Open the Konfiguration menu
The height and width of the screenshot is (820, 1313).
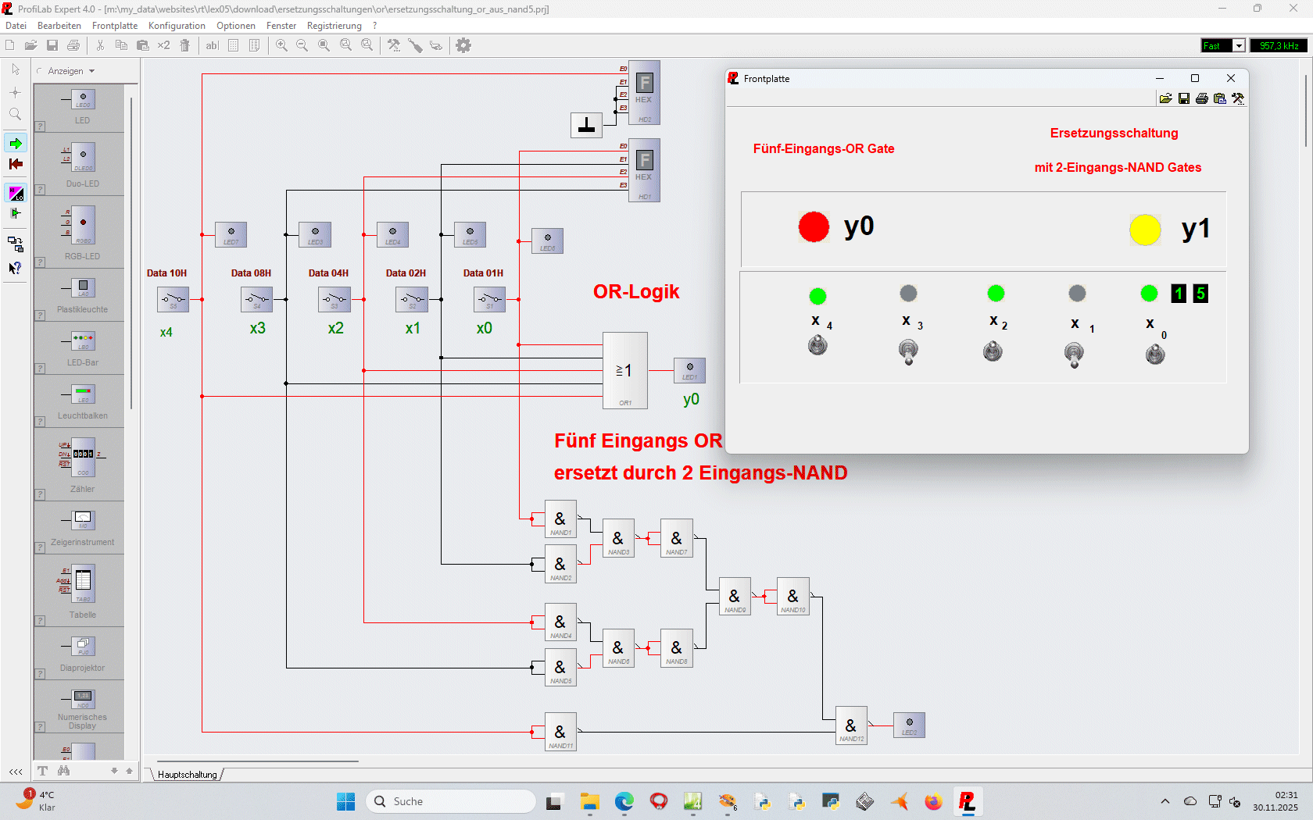click(177, 26)
